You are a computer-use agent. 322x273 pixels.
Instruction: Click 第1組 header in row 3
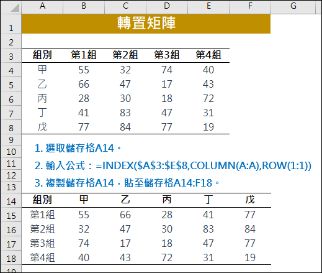(84, 55)
